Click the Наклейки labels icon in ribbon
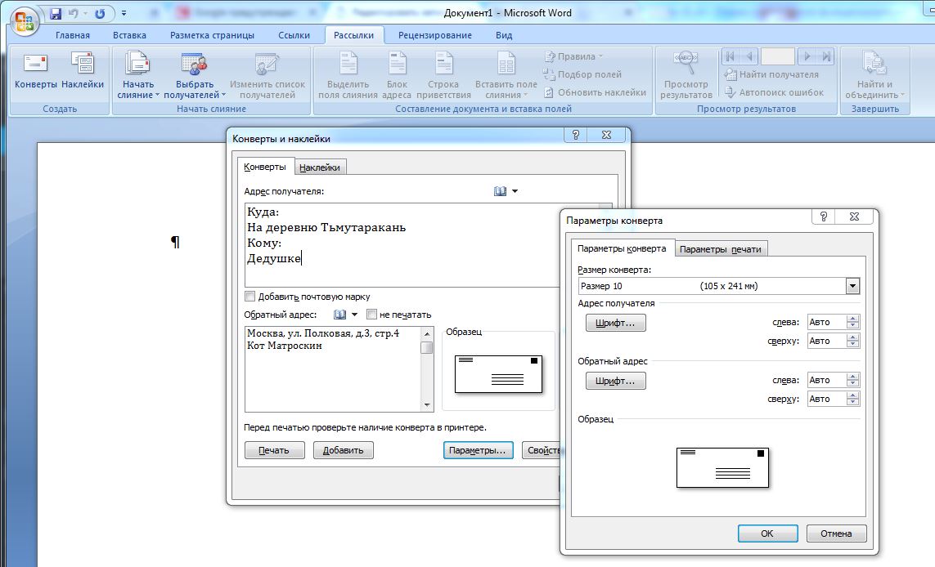Image resolution: width=935 pixels, height=567 pixels. [83, 64]
